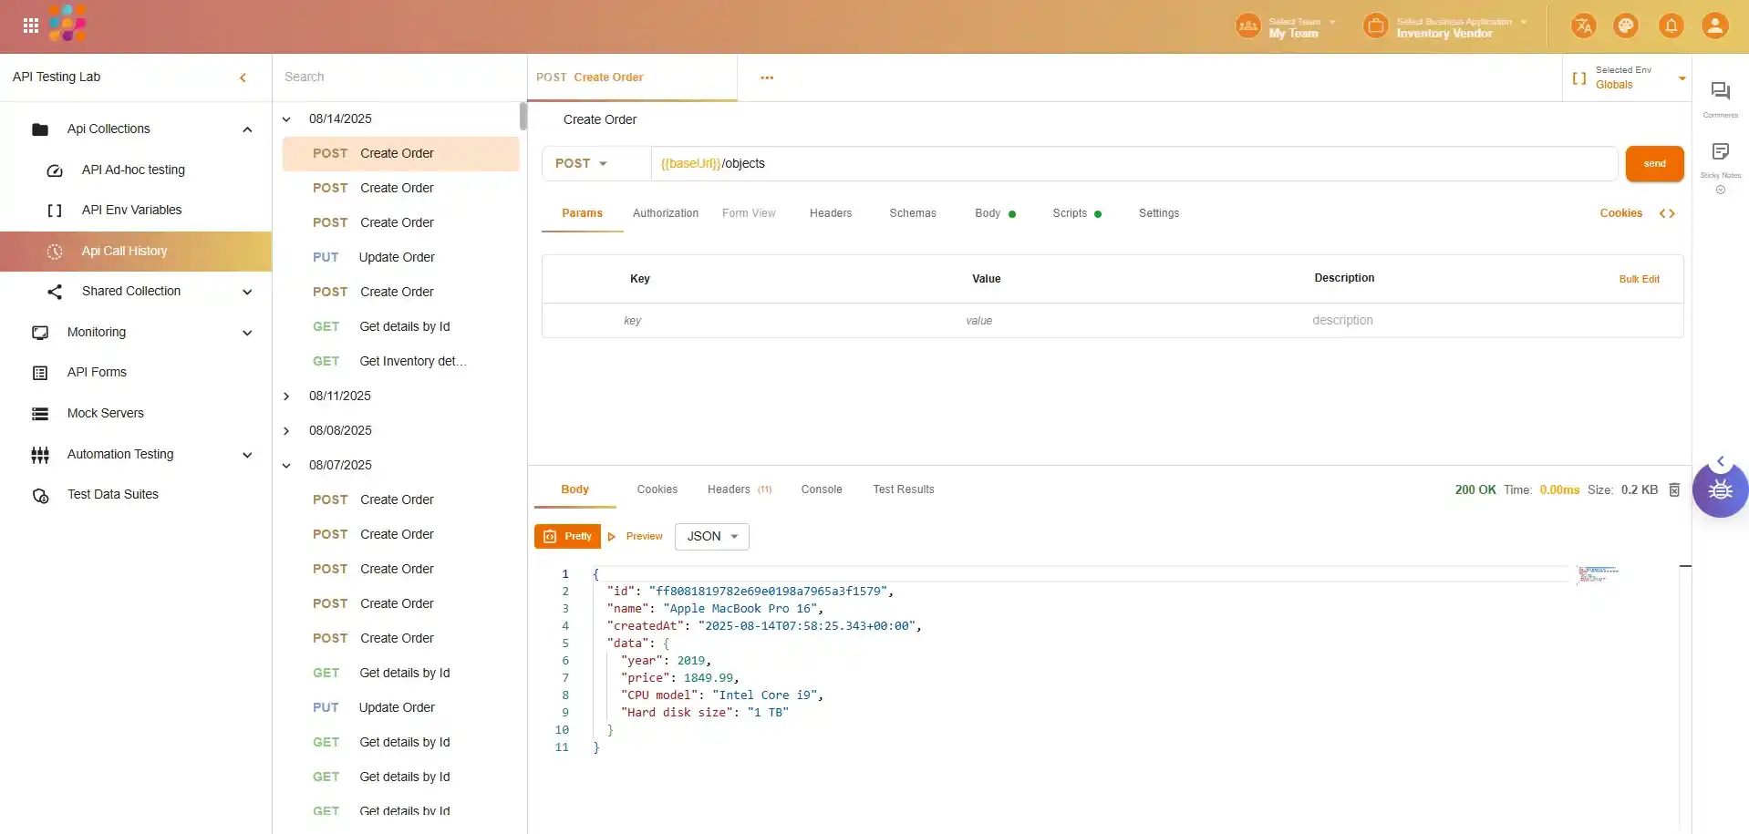This screenshot has width=1749, height=834.
Task: Open the Comments panel icon
Action: [x=1720, y=91]
